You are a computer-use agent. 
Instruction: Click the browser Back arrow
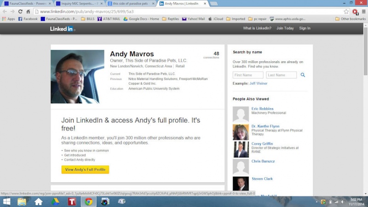[x=5, y=11]
